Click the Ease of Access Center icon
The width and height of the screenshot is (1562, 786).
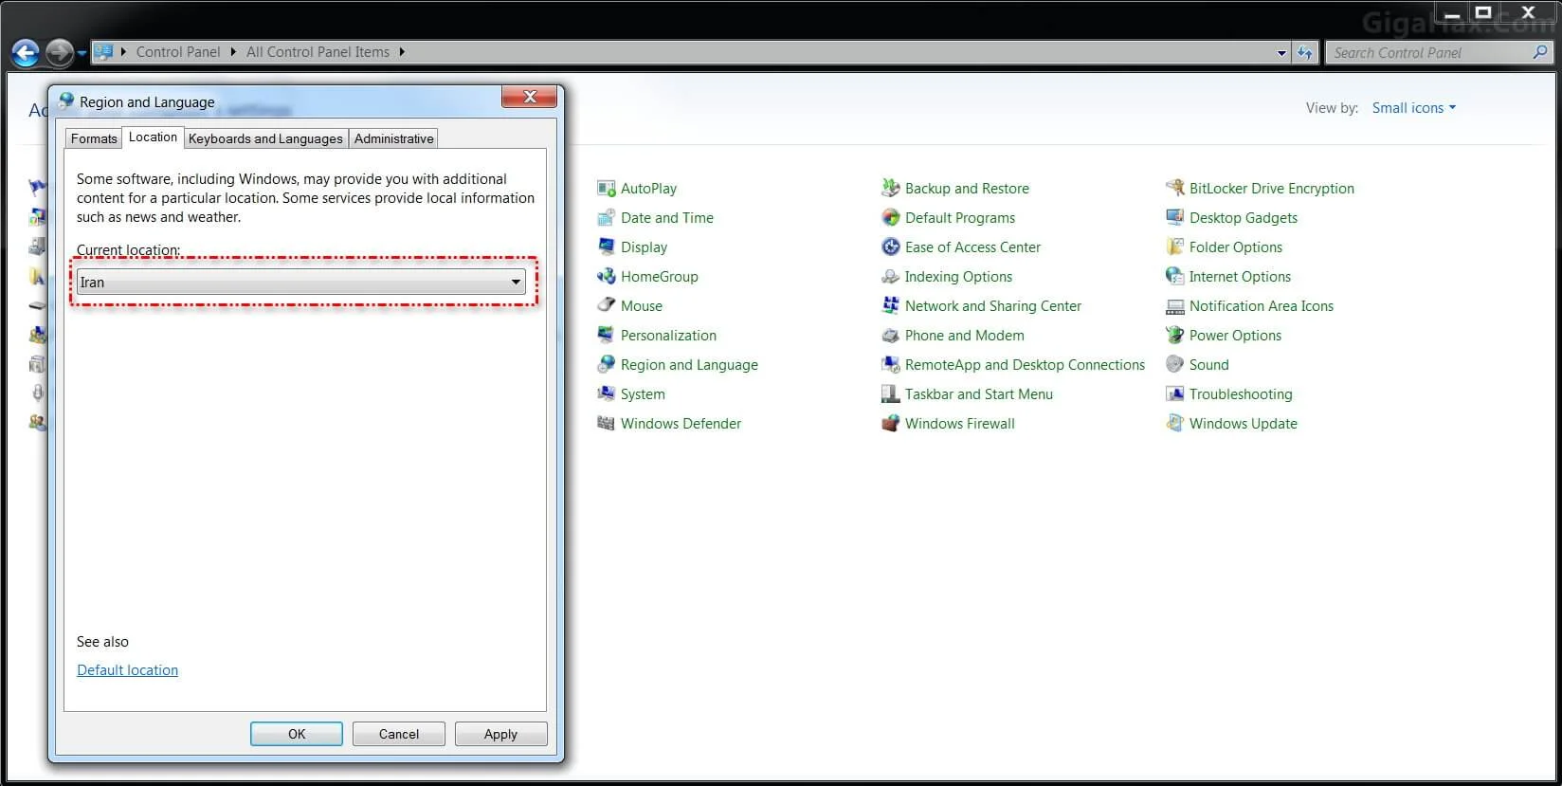point(891,247)
